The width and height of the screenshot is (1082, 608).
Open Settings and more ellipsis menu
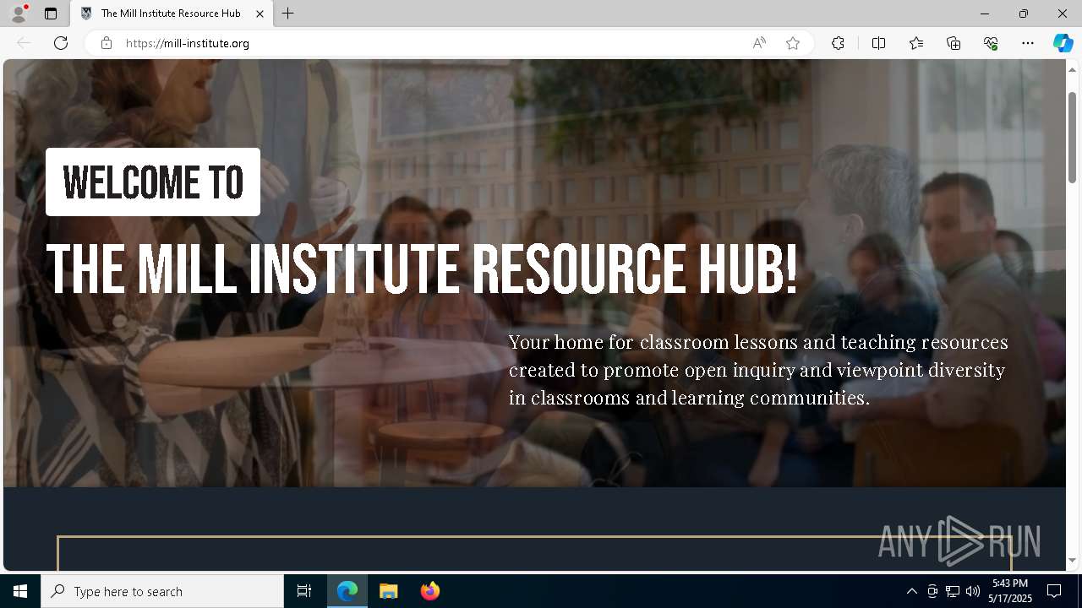coord(1028,43)
